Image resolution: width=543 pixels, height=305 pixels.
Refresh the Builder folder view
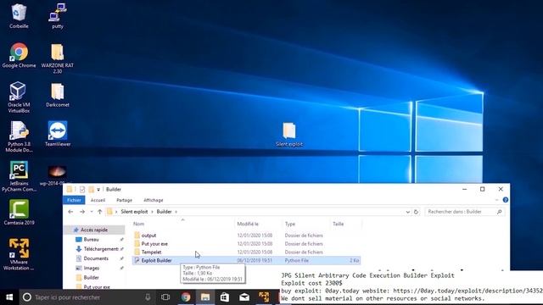point(416,212)
